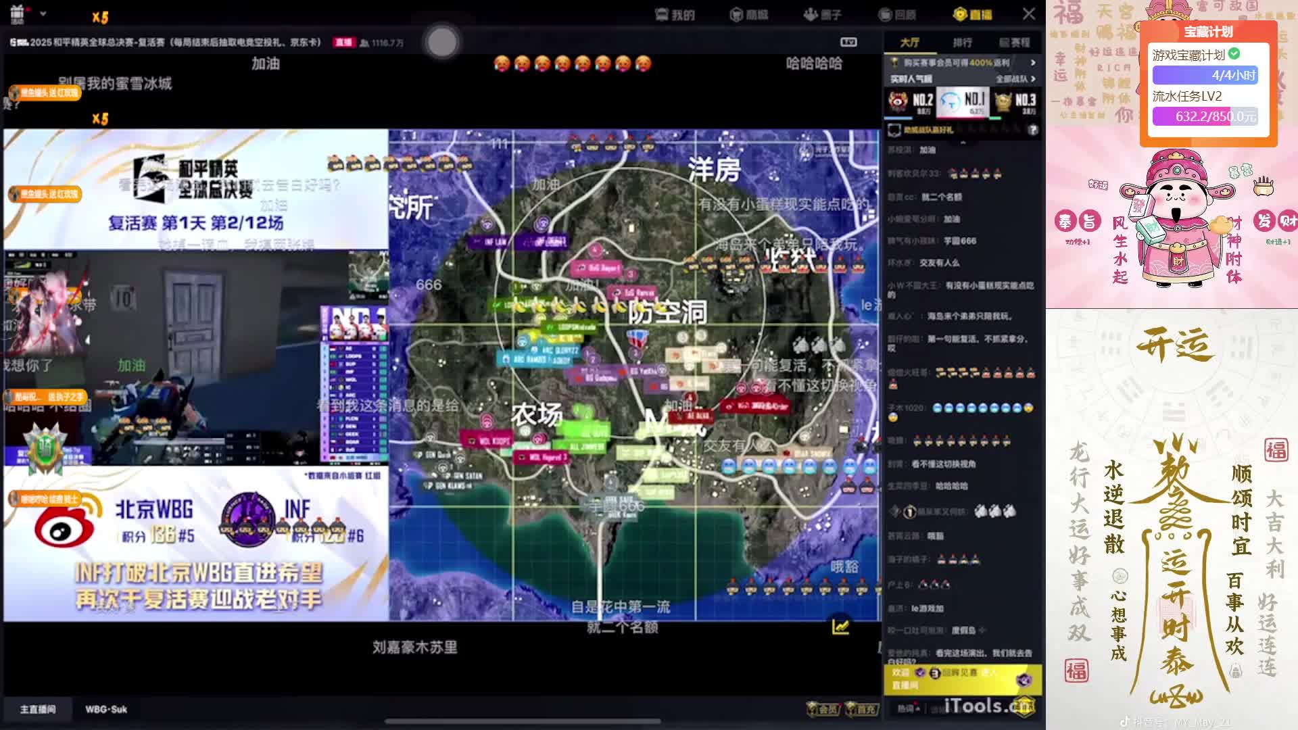Image resolution: width=1298 pixels, height=730 pixels.
Task: Select the 主直播间 main stream room
Action: (x=38, y=709)
